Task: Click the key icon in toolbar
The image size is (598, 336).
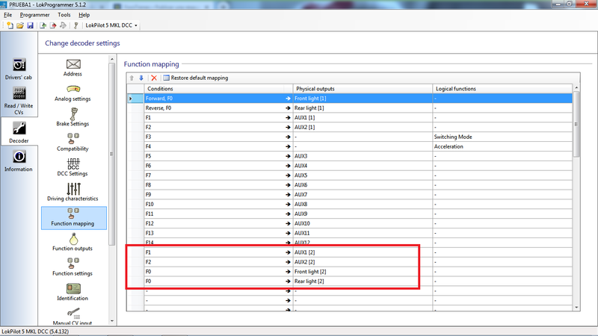Action: pos(76,25)
